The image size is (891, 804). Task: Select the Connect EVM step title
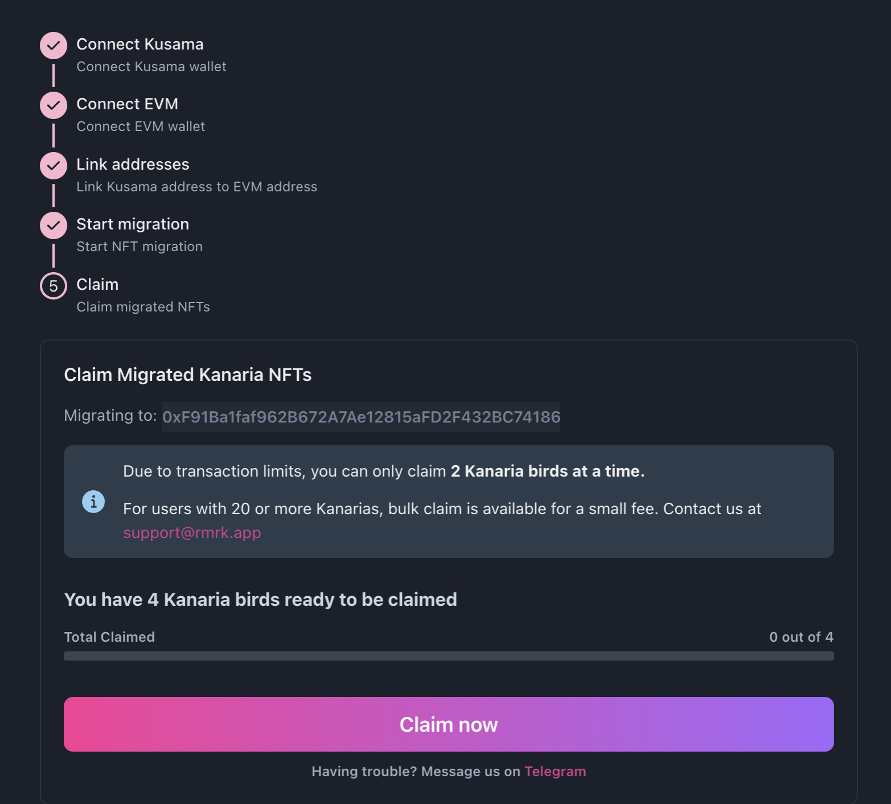(x=128, y=104)
